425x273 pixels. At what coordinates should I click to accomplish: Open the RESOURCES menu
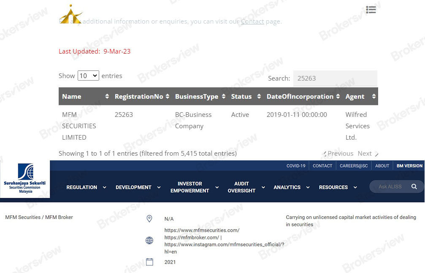tap(333, 187)
